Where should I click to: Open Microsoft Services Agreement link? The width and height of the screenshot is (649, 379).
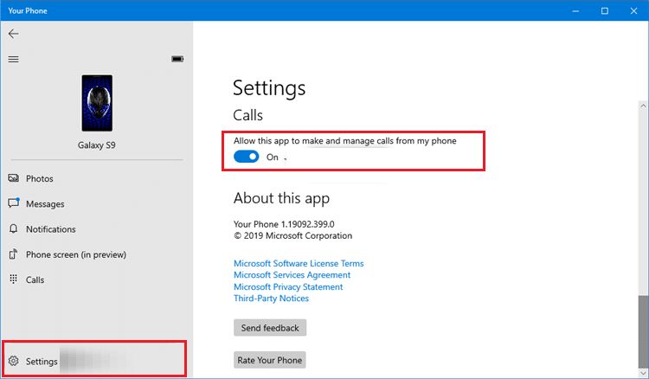[292, 275]
